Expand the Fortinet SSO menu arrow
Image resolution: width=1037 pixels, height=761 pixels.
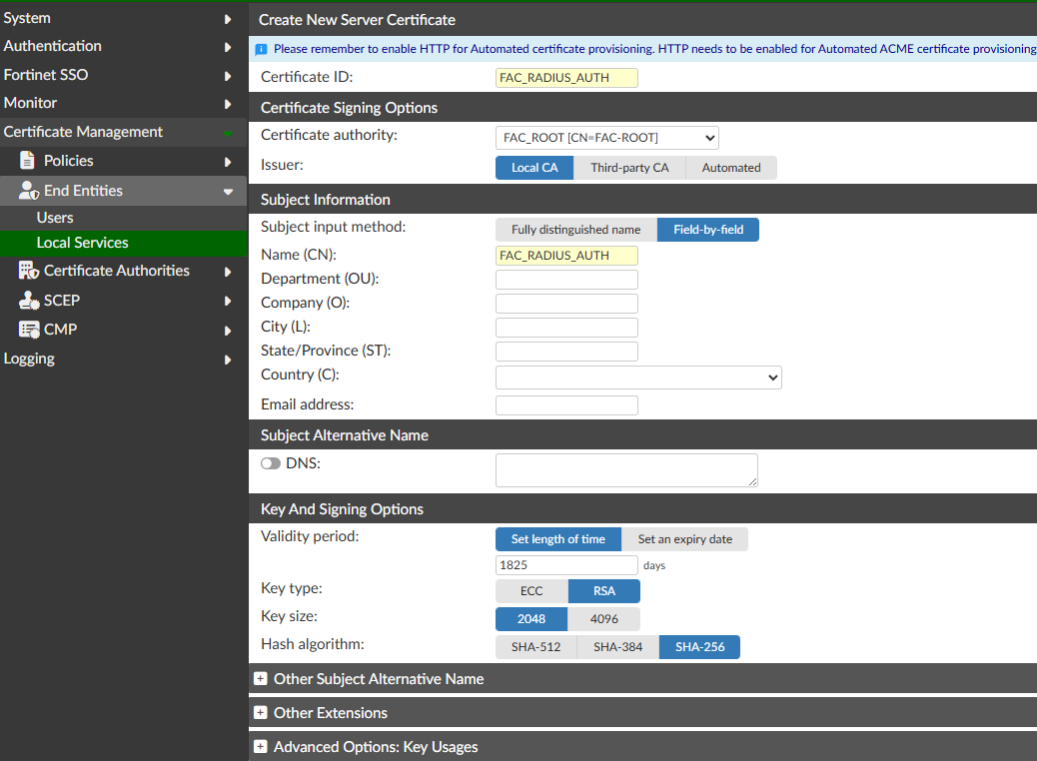coord(228,75)
